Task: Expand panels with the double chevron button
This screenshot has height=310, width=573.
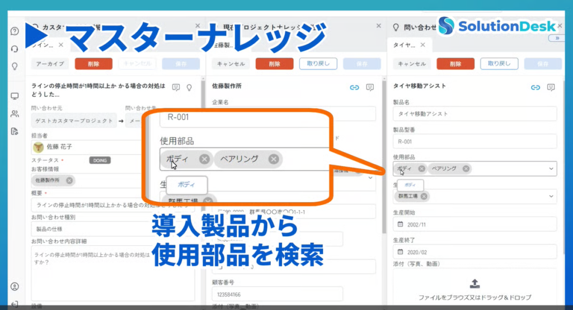Action: coord(555,38)
